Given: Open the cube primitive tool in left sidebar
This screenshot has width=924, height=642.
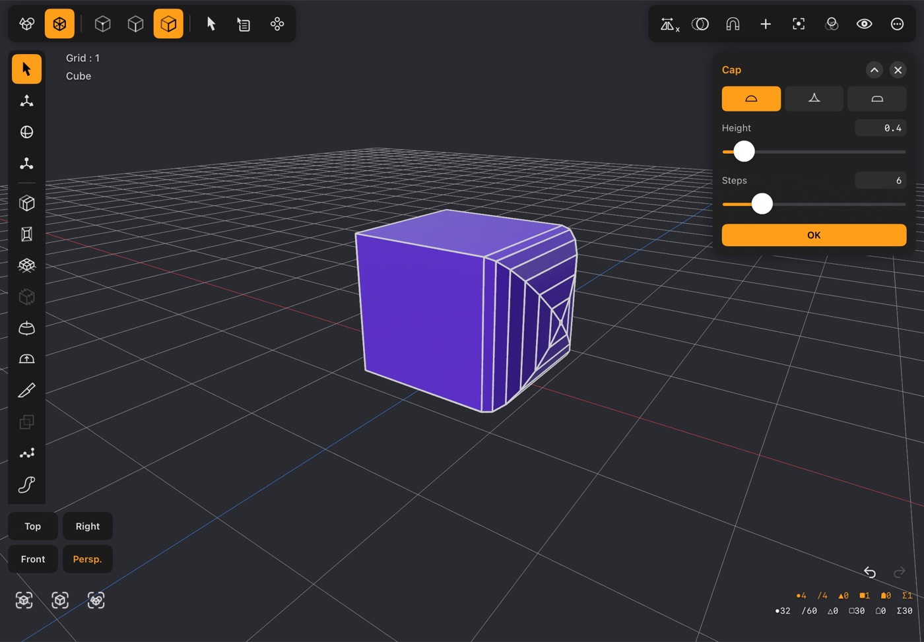Looking at the screenshot, I should tap(26, 203).
